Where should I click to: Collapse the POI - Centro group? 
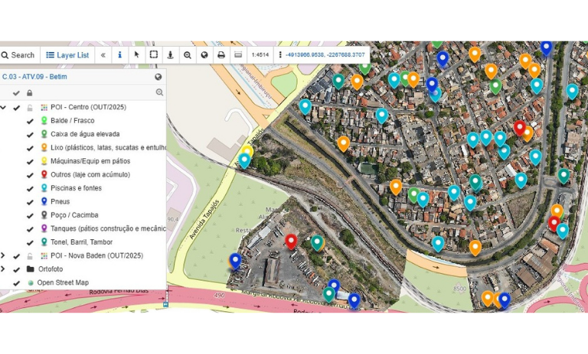pos(3,108)
